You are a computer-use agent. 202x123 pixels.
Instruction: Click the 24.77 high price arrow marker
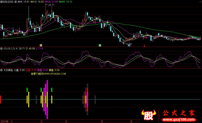[50, 5]
